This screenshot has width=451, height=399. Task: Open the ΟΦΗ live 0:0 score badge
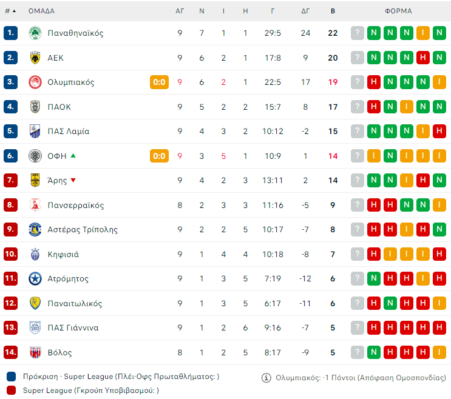(x=159, y=156)
